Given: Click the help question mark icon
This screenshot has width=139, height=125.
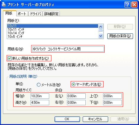Looking at the screenshot, I should point(127,4).
